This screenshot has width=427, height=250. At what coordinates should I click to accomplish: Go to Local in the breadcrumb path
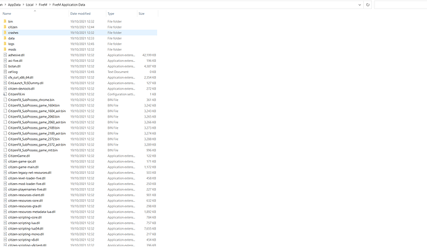30,4
